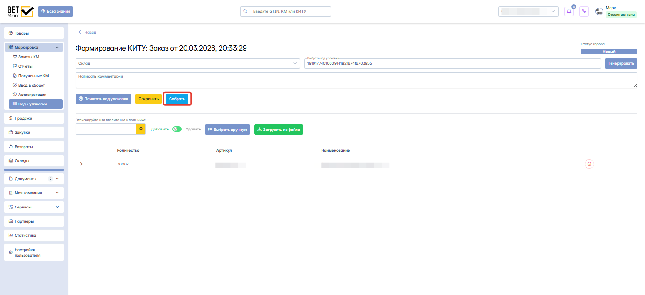
Task: Click the Генерировать button
Action: [x=621, y=63]
